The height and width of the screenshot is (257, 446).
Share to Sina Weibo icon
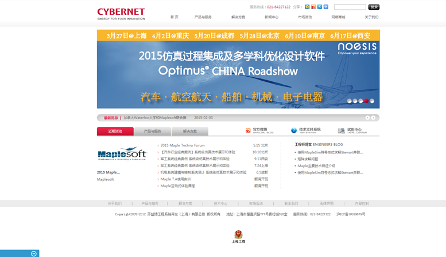coord(313,7)
